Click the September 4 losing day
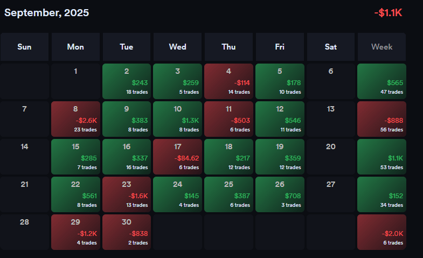Screen dimensions: 423x258 pyautogui.click(x=228, y=81)
